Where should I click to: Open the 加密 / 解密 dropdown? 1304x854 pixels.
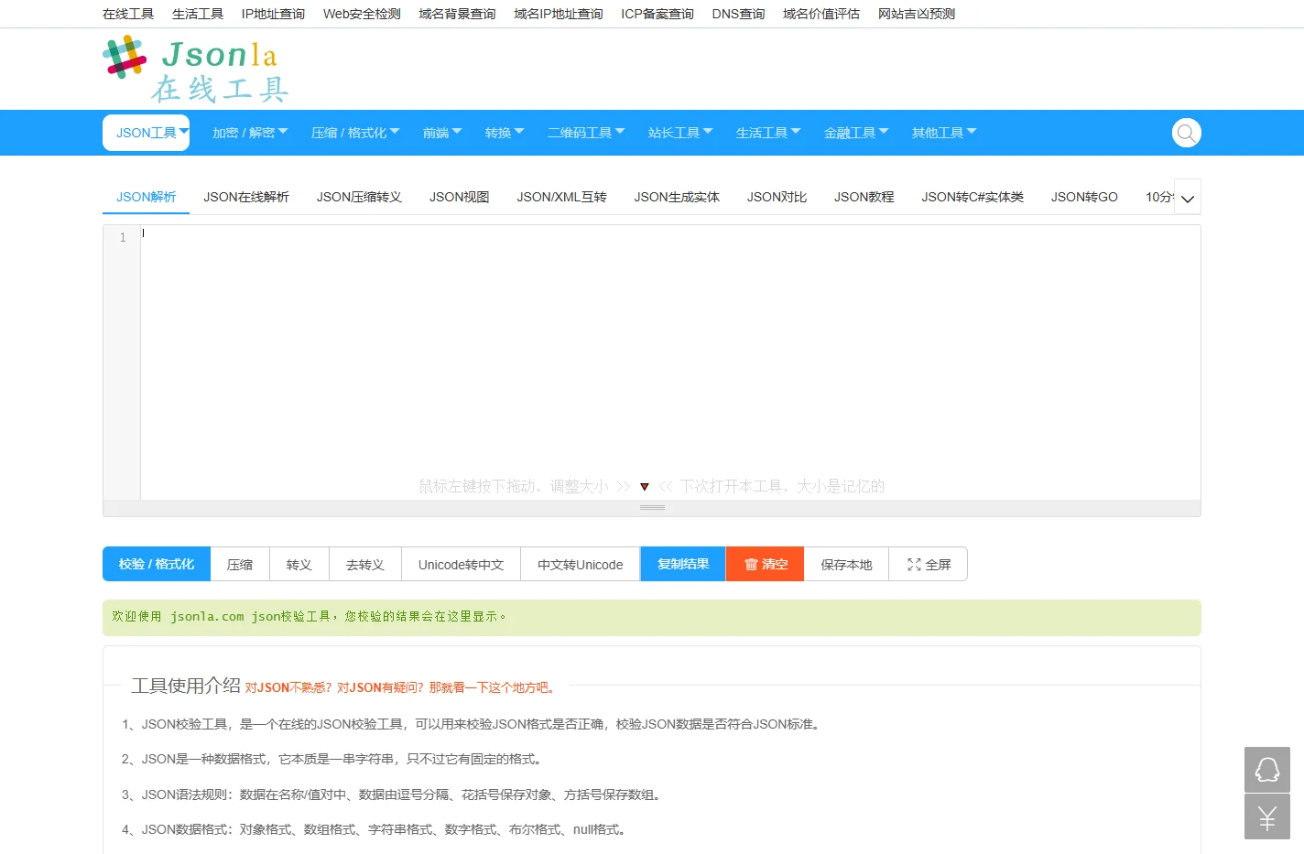click(250, 133)
